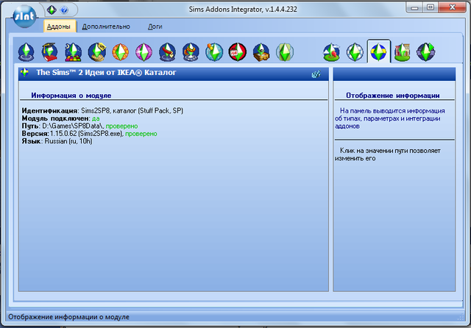Image resolution: width=471 pixels, height=328 pixels.
Task: Toggle the Модуль подключен value 'да'
Action: [x=96, y=118]
